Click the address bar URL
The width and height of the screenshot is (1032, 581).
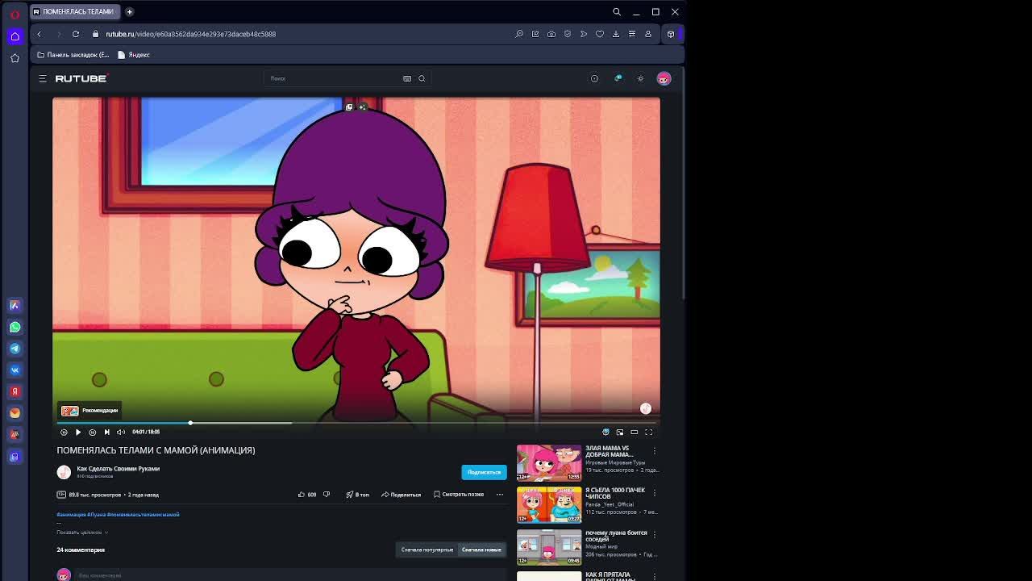coord(191,34)
